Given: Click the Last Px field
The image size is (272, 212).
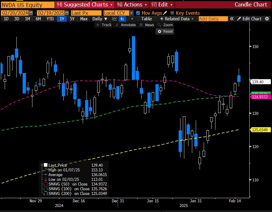Looking at the screenshot, I should [x=86, y=13].
